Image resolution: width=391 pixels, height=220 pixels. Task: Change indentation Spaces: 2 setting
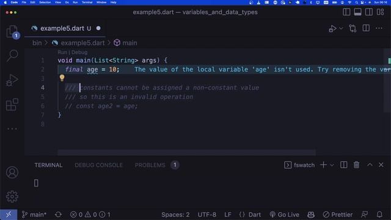(x=175, y=215)
